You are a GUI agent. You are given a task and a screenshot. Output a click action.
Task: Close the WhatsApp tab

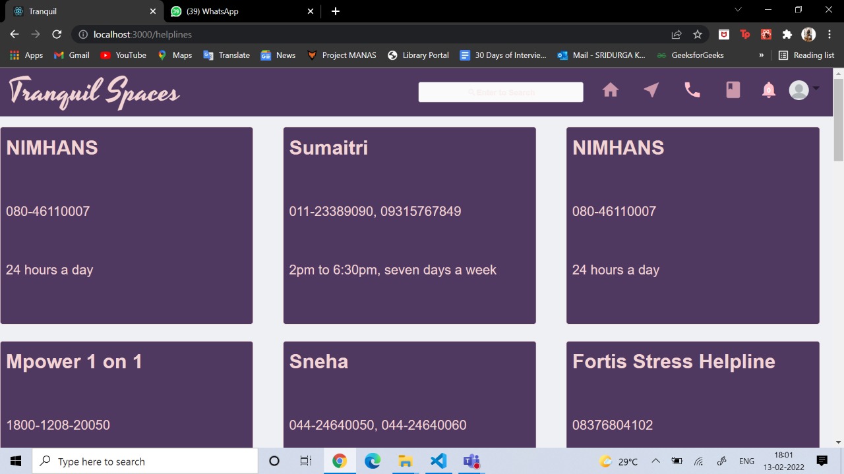pyautogui.click(x=311, y=11)
